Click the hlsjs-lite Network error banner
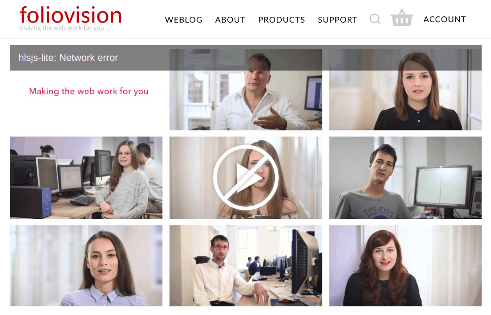 [x=245, y=58]
